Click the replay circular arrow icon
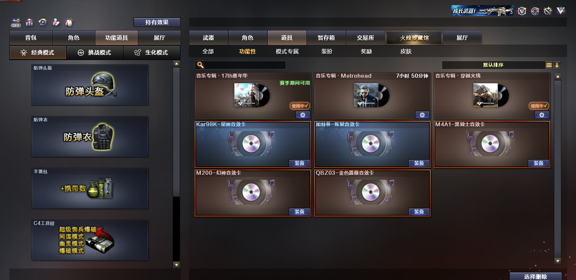The height and width of the screenshot is (280, 576). point(43,22)
